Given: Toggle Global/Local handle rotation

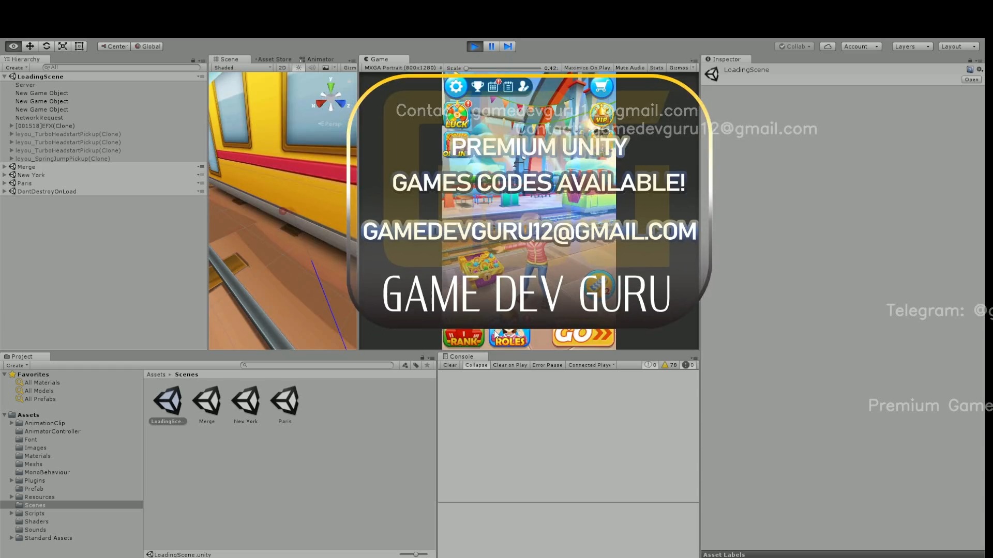Looking at the screenshot, I should tap(147, 46).
